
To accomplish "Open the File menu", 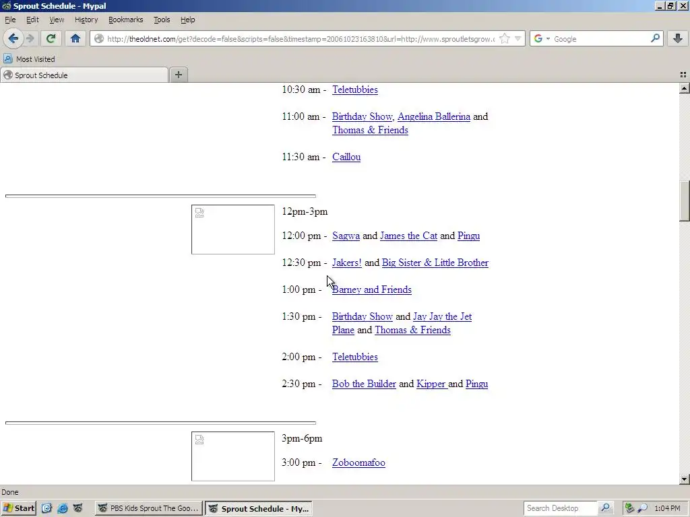I will tap(10, 20).
